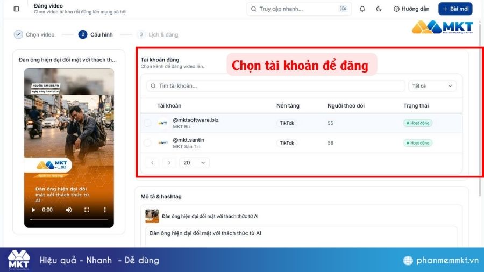This screenshot has width=484, height=272.
Task: Click follower count 58
Action: [x=331, y=143]
